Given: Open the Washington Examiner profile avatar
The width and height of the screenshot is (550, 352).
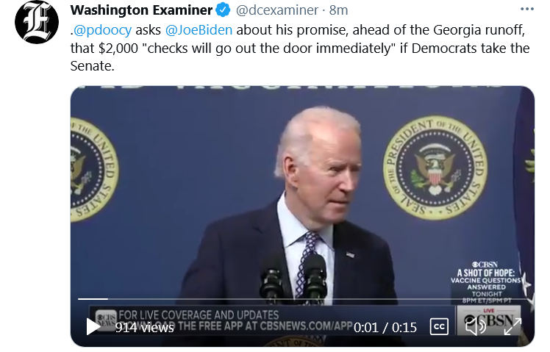Looking at the screenshot, I should click(x=37, y=22).
